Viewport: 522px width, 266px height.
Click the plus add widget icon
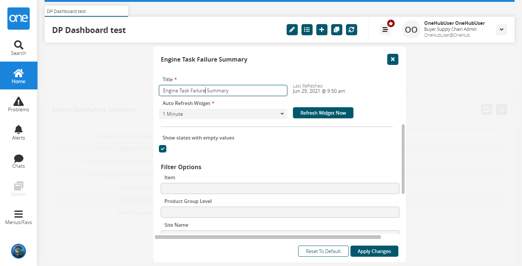coord(322,30)
